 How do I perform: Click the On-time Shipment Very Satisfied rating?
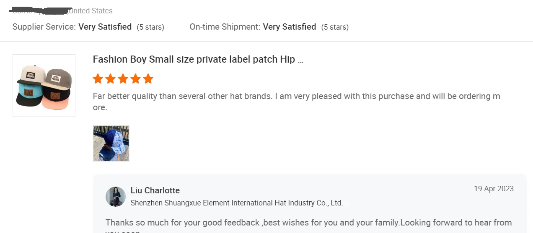pyautogui.click(x=289, y=27)
